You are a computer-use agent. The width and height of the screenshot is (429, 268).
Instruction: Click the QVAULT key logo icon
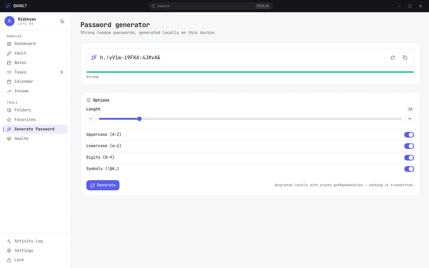tap(8, 6)
